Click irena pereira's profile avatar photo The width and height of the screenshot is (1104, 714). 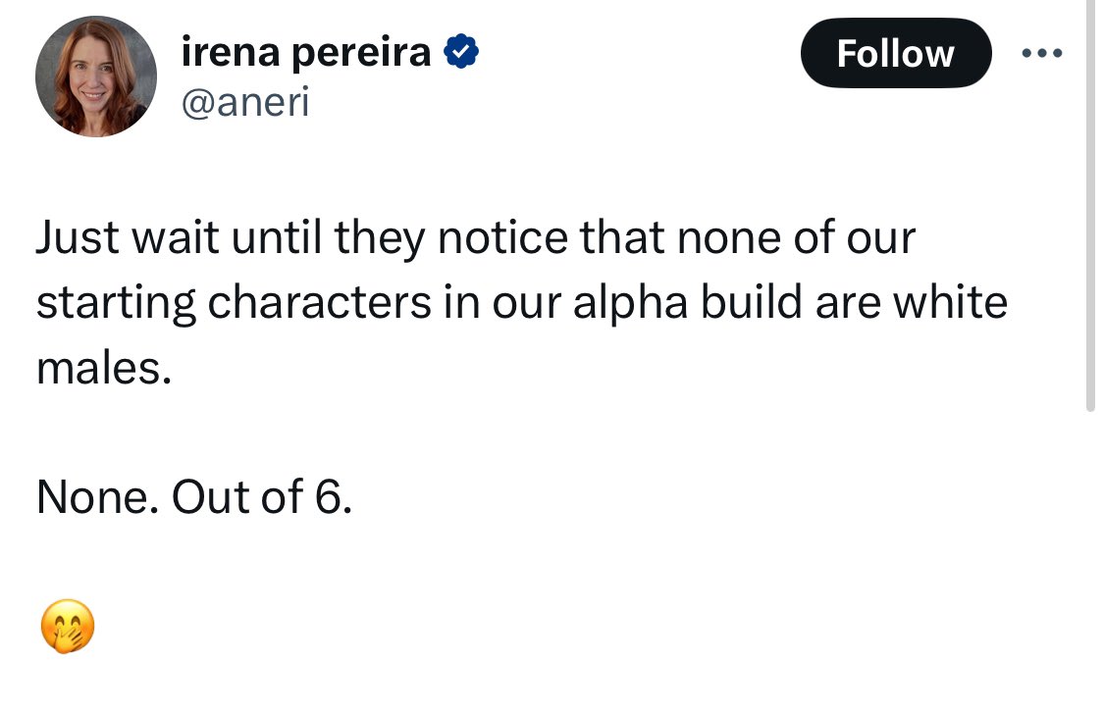(96, 76)
